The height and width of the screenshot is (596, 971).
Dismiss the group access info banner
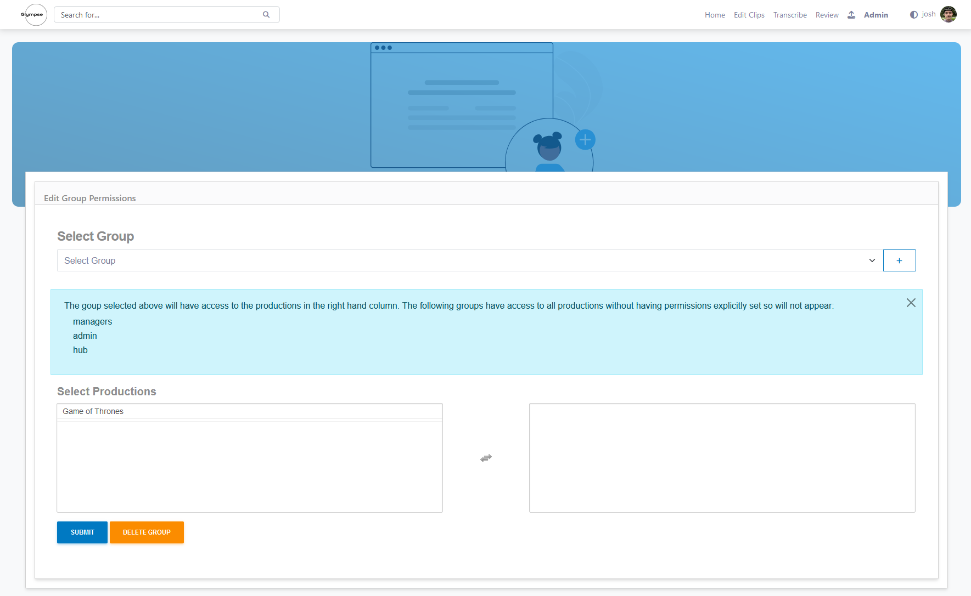911,302
